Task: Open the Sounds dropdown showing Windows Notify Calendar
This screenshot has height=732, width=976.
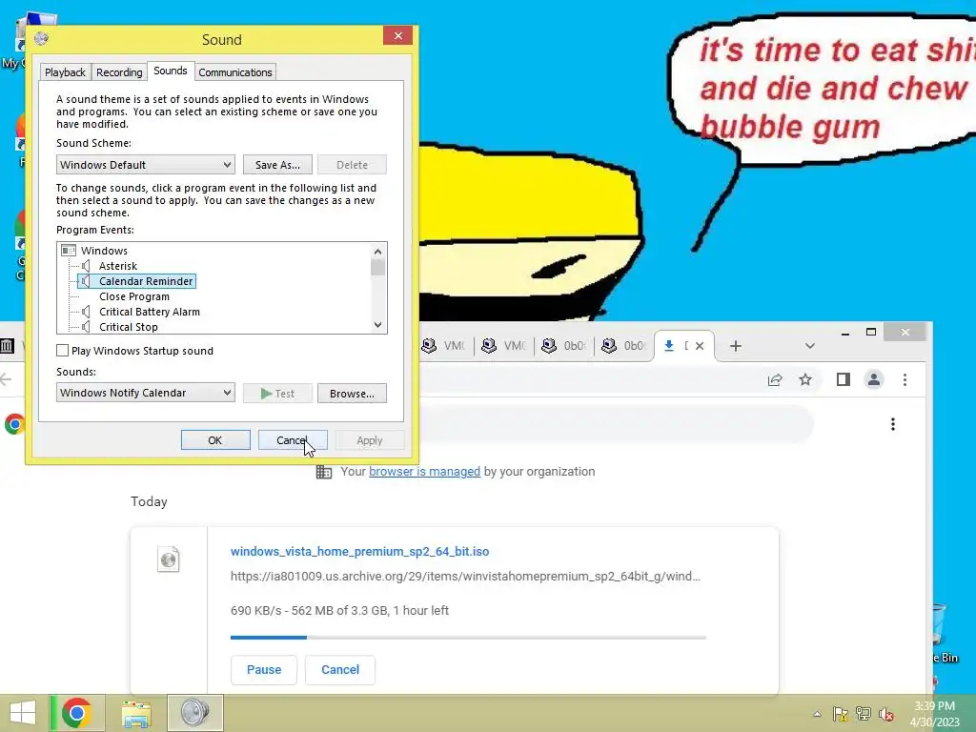Action: point(146,393)
